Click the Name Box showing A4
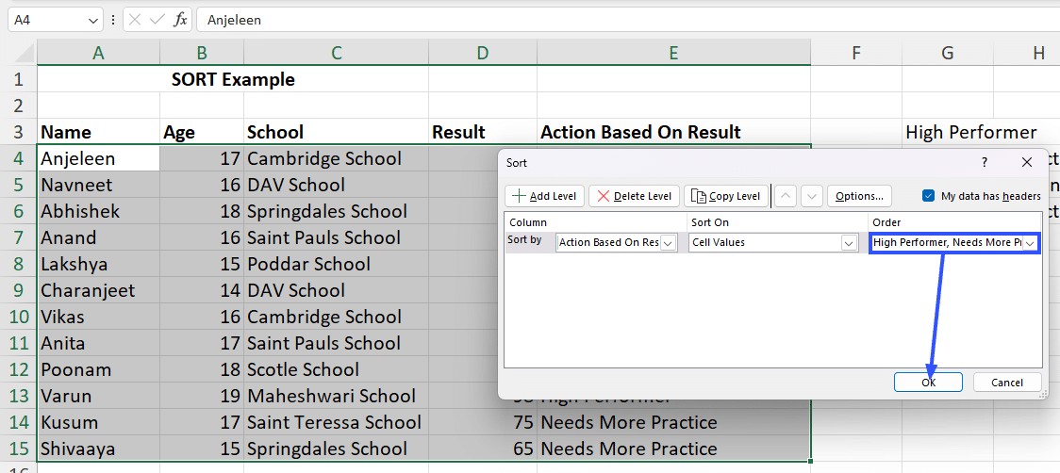This screenshot has height=473, width=1060. tap(47, 21)
